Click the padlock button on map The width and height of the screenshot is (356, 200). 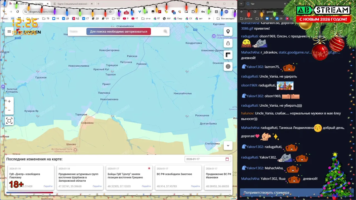tap(228, 43)
